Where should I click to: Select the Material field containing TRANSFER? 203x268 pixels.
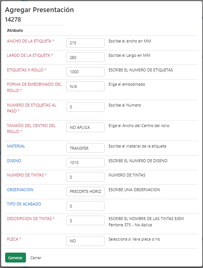click(x=85, y=148)
